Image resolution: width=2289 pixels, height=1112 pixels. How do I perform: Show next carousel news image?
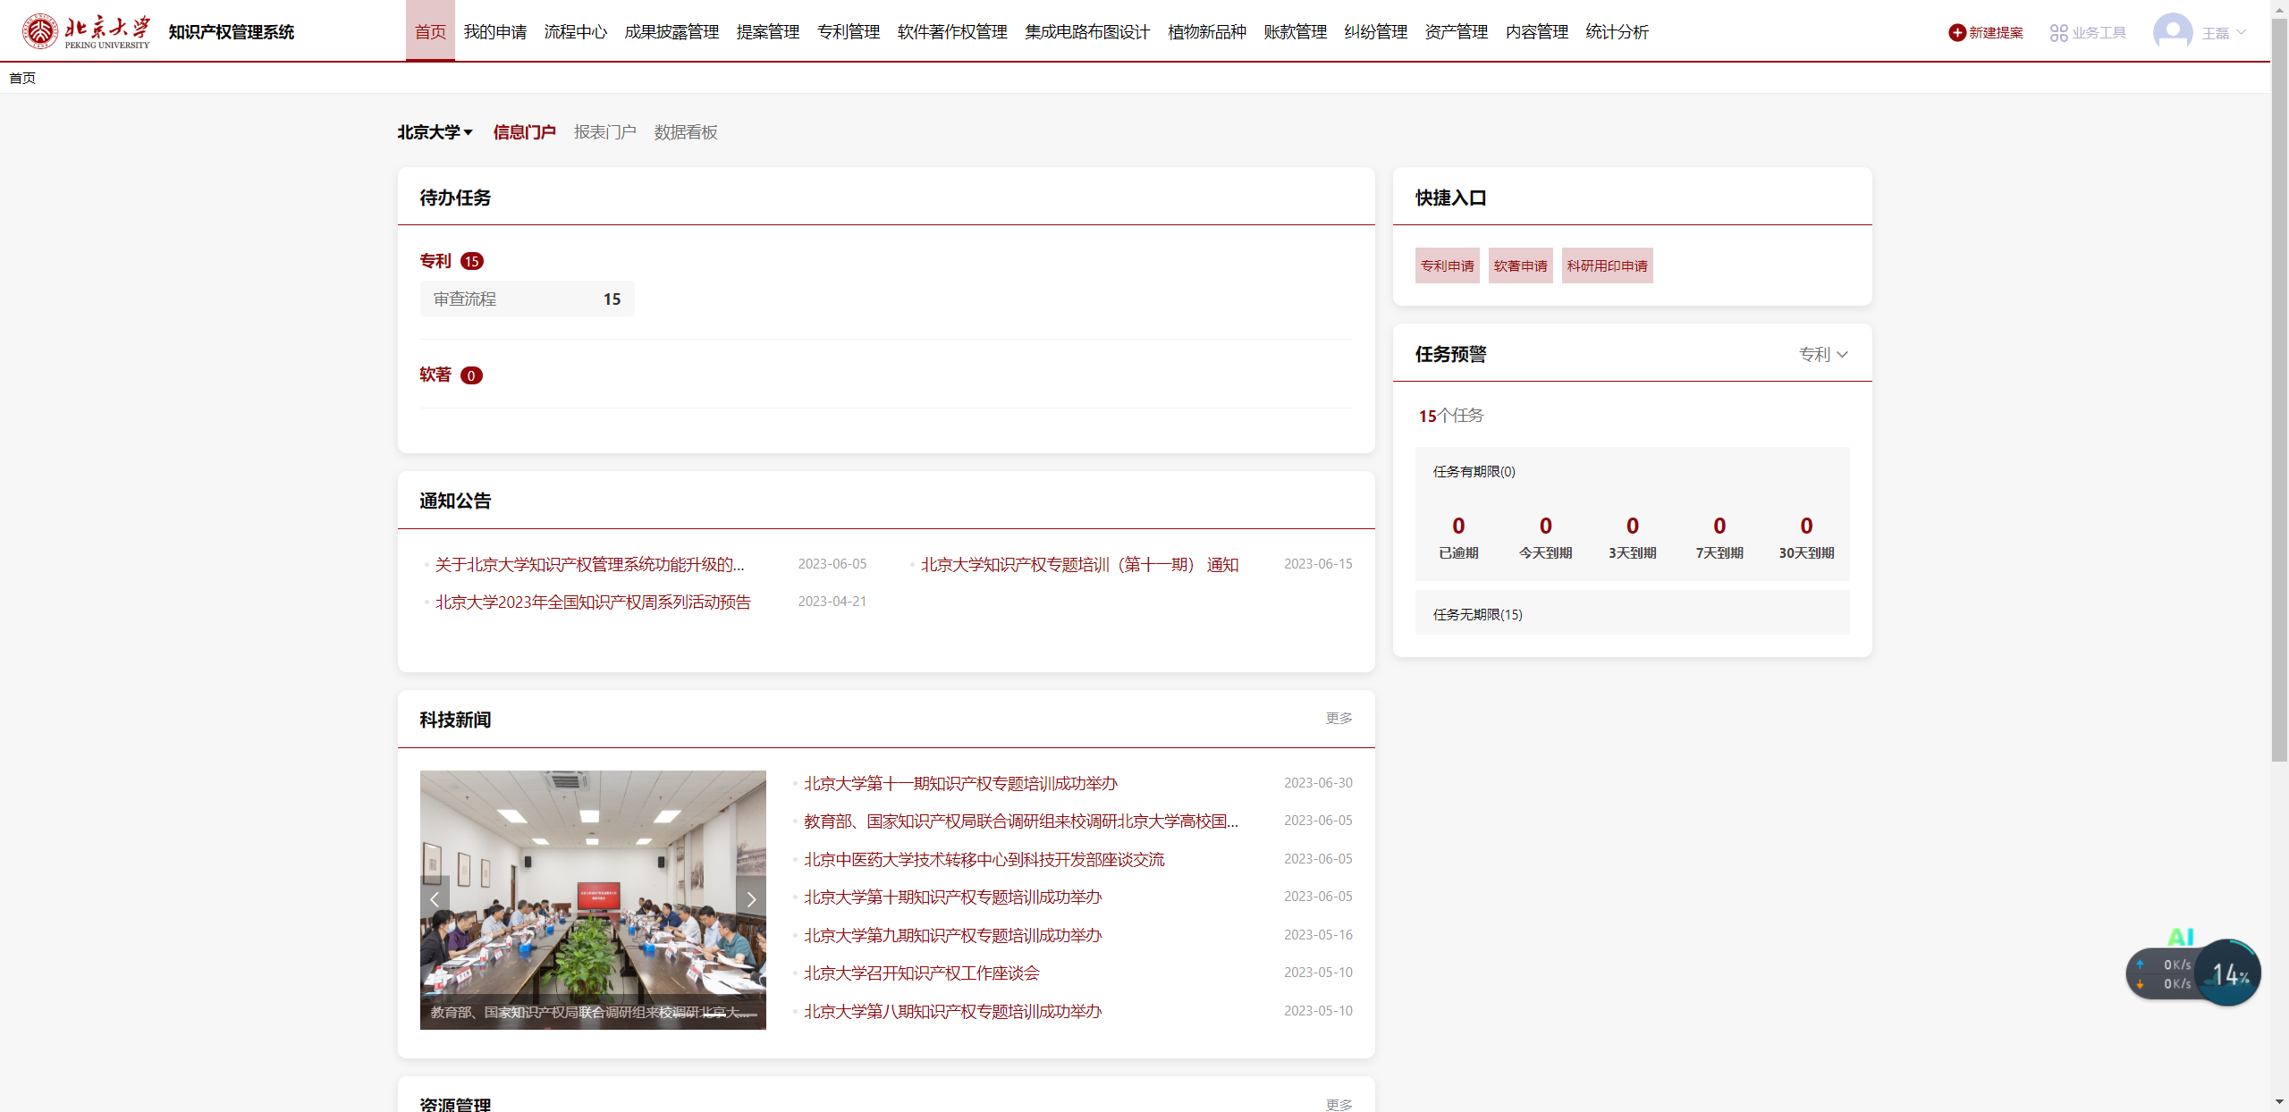click(x=751, y=899)
